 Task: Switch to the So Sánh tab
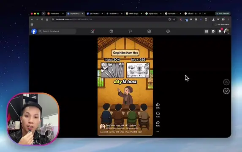pos(114,14)
